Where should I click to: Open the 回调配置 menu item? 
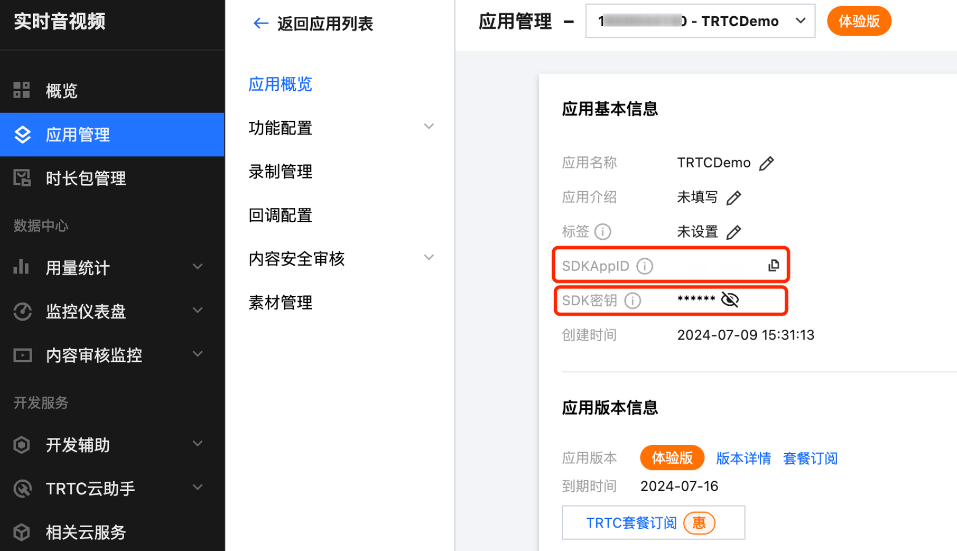point(280,215)
